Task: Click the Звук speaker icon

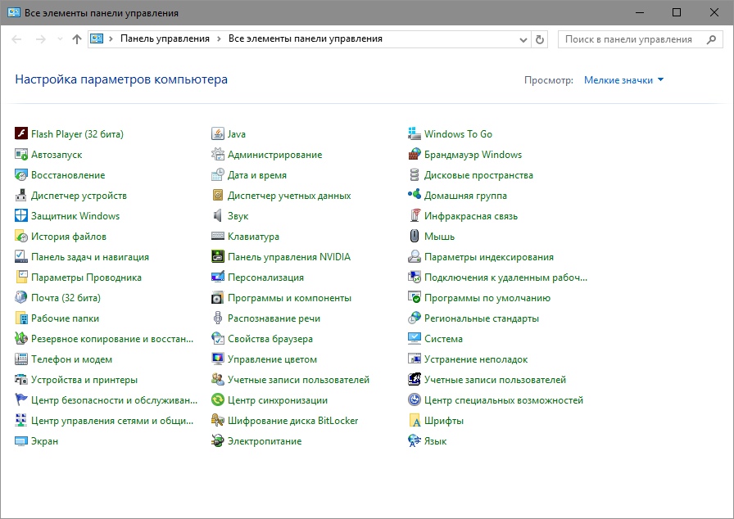Action: point(218,215)
